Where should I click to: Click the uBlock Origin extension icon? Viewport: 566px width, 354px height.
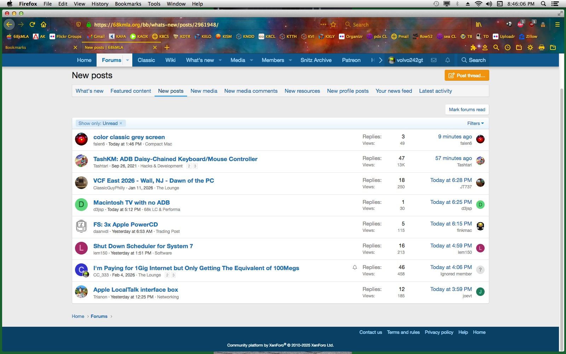532,24
